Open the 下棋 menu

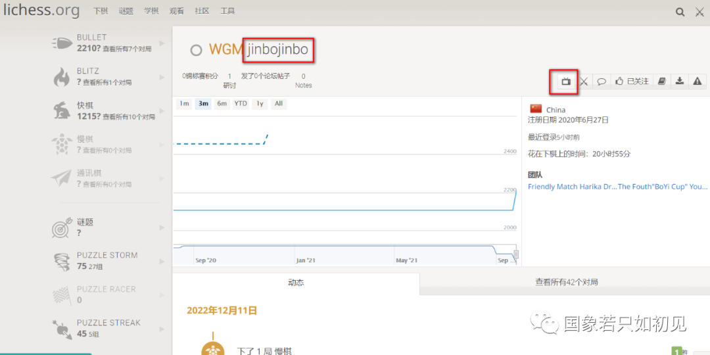[x=101, y=11]
